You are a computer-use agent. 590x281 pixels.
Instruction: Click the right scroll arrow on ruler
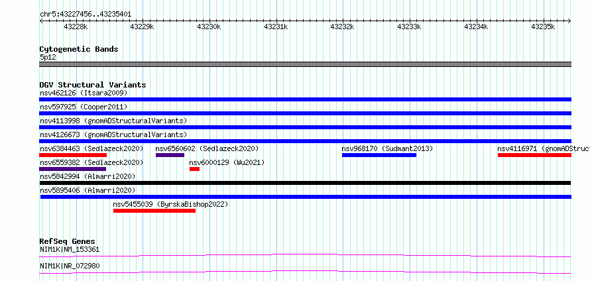pos(569,21)
